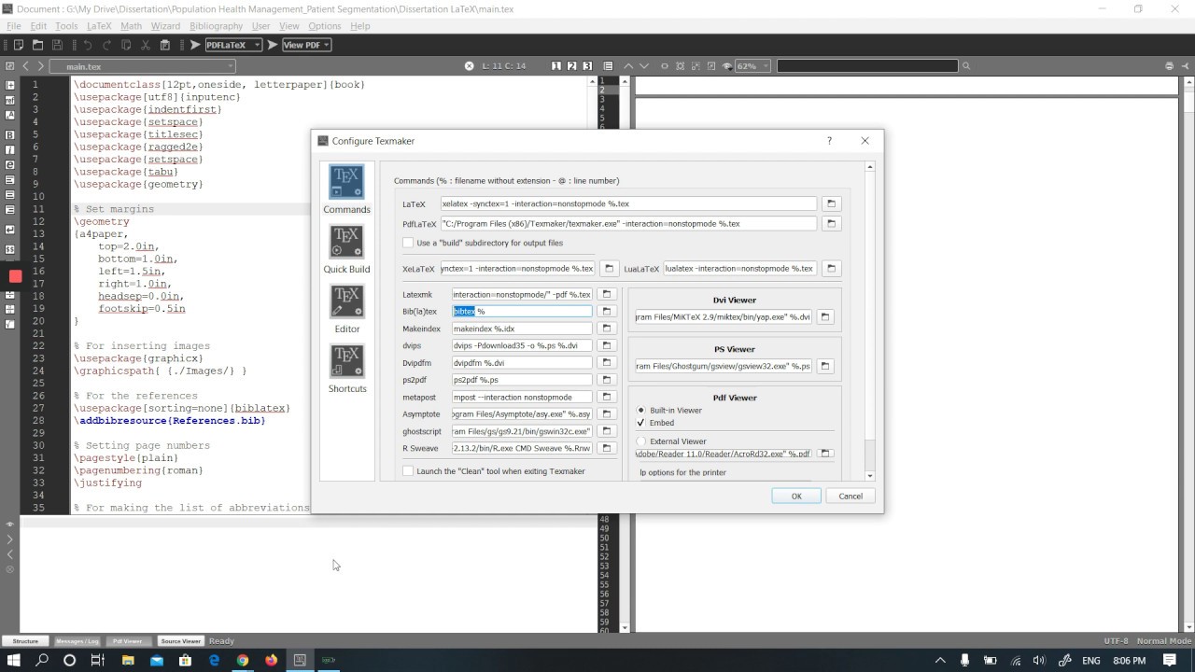Open the Bibliography menu
Screen dimensions: 1195x672
click(x=216, y=26)
